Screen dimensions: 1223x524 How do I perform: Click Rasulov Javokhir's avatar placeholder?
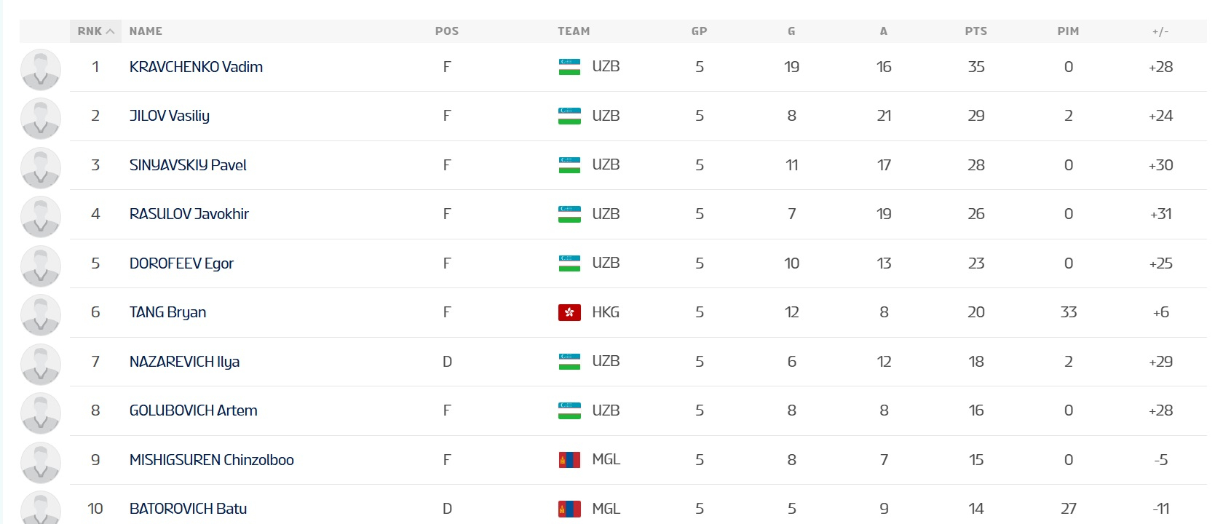click(x=41, y=215)
